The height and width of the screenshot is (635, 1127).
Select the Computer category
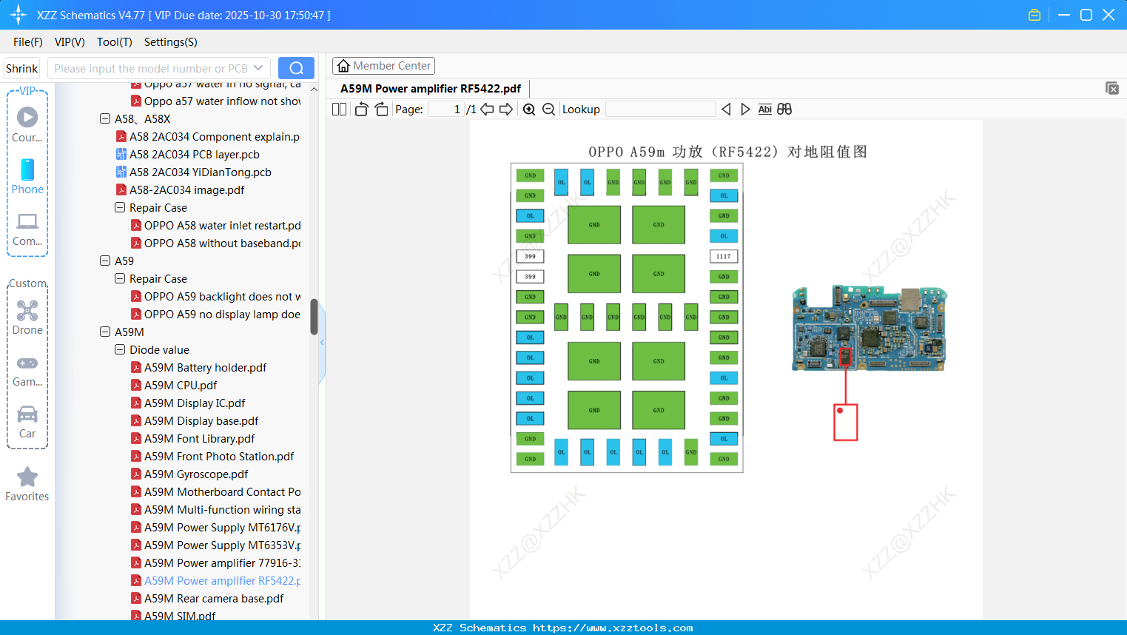(27, 229)
